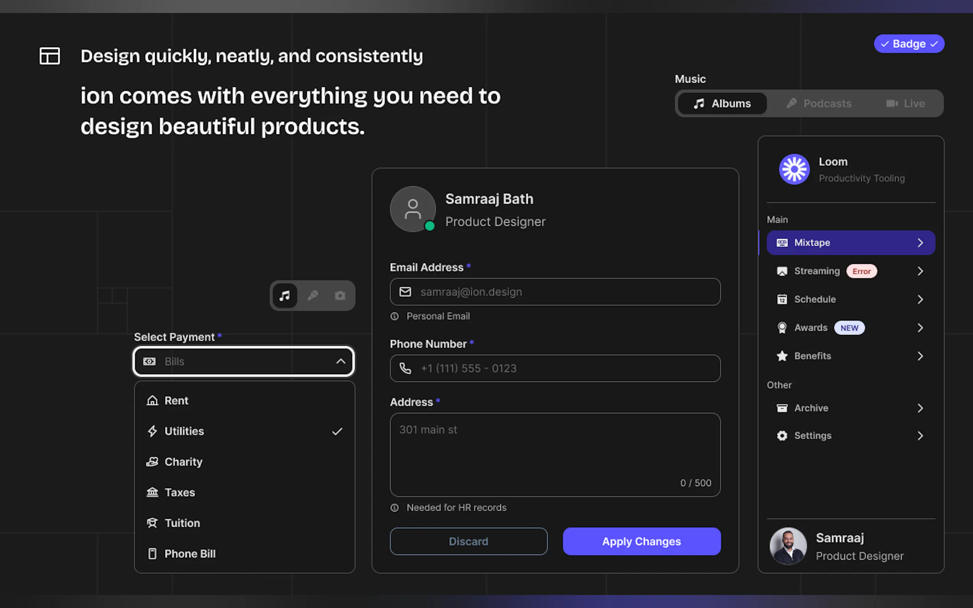Select the microphone segment icon
973x608 pixels.
(313, 296)
